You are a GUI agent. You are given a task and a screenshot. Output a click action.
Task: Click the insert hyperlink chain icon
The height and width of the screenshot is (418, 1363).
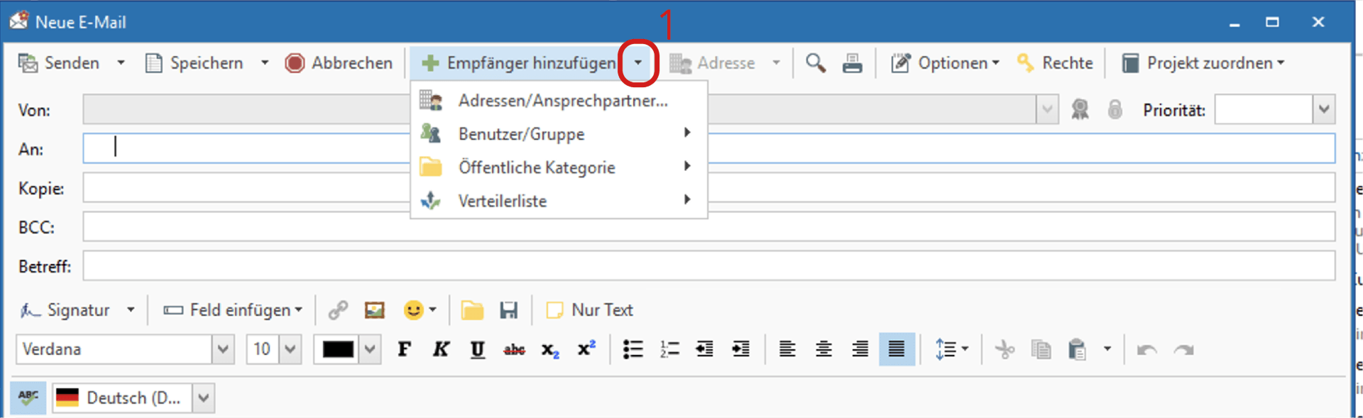click(x=338, y=310)
